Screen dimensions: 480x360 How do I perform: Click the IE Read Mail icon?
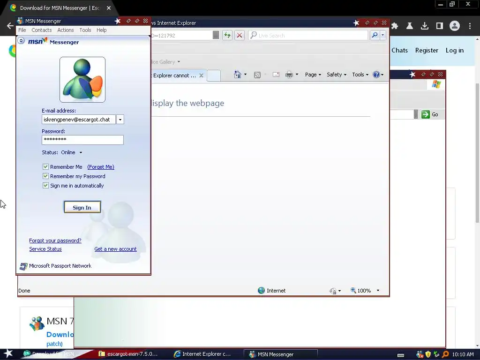[x=276, y=75]
